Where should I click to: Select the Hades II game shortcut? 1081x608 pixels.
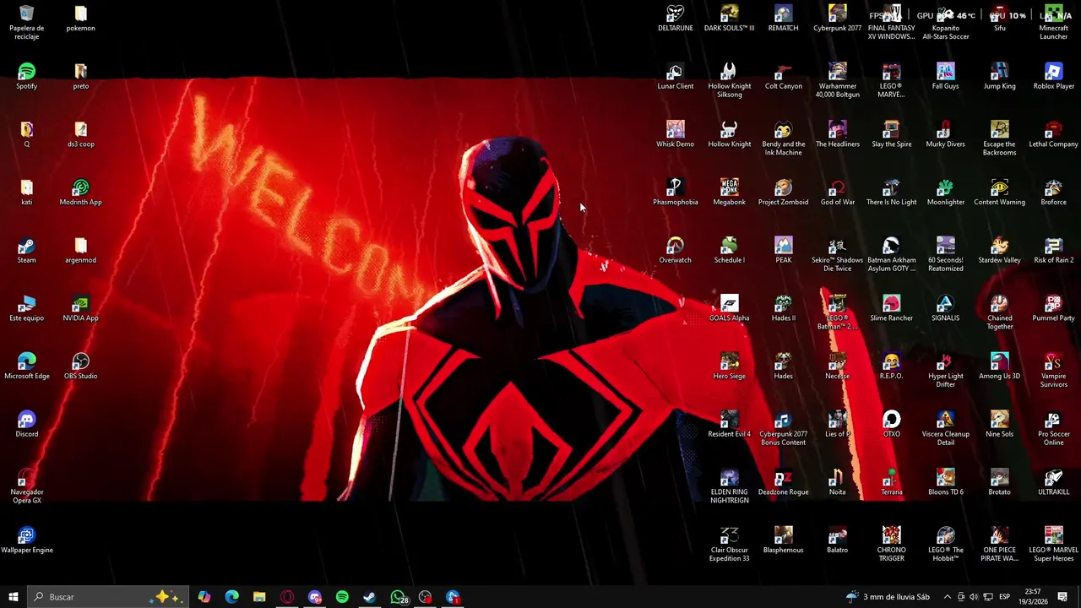[783, 308]
